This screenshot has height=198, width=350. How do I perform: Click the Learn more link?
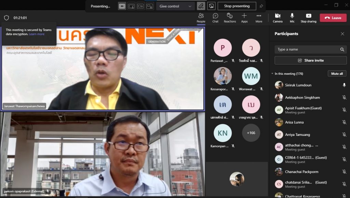tap(37, 34)
